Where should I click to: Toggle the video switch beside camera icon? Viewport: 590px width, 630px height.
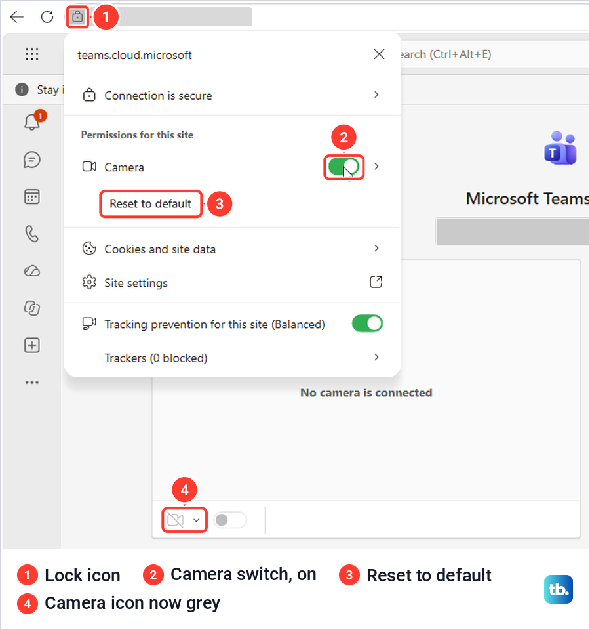click(230, 520)
